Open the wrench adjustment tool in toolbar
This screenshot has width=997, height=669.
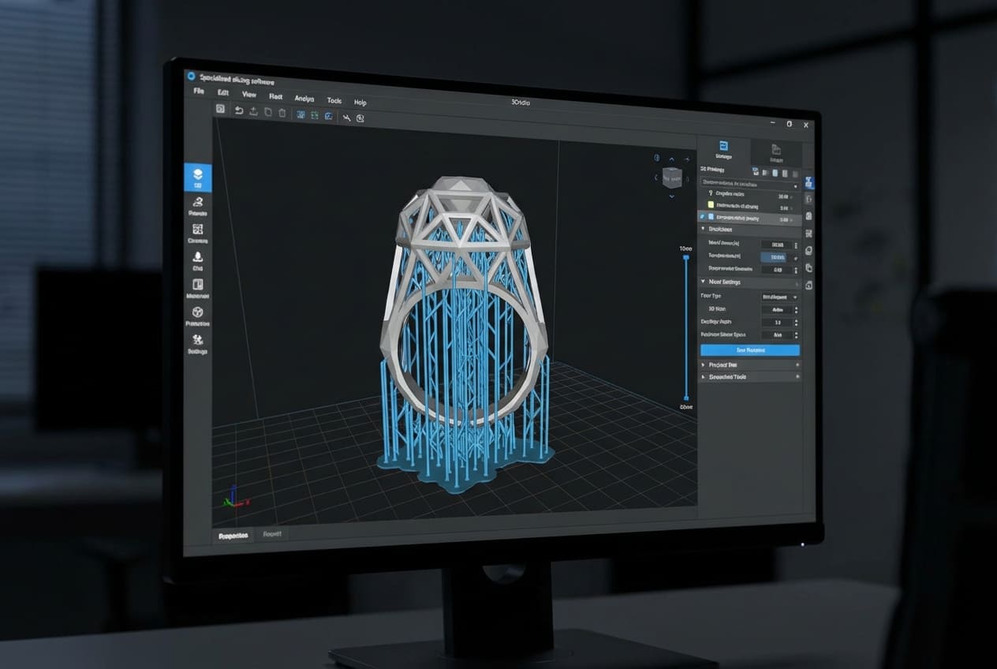347,117
